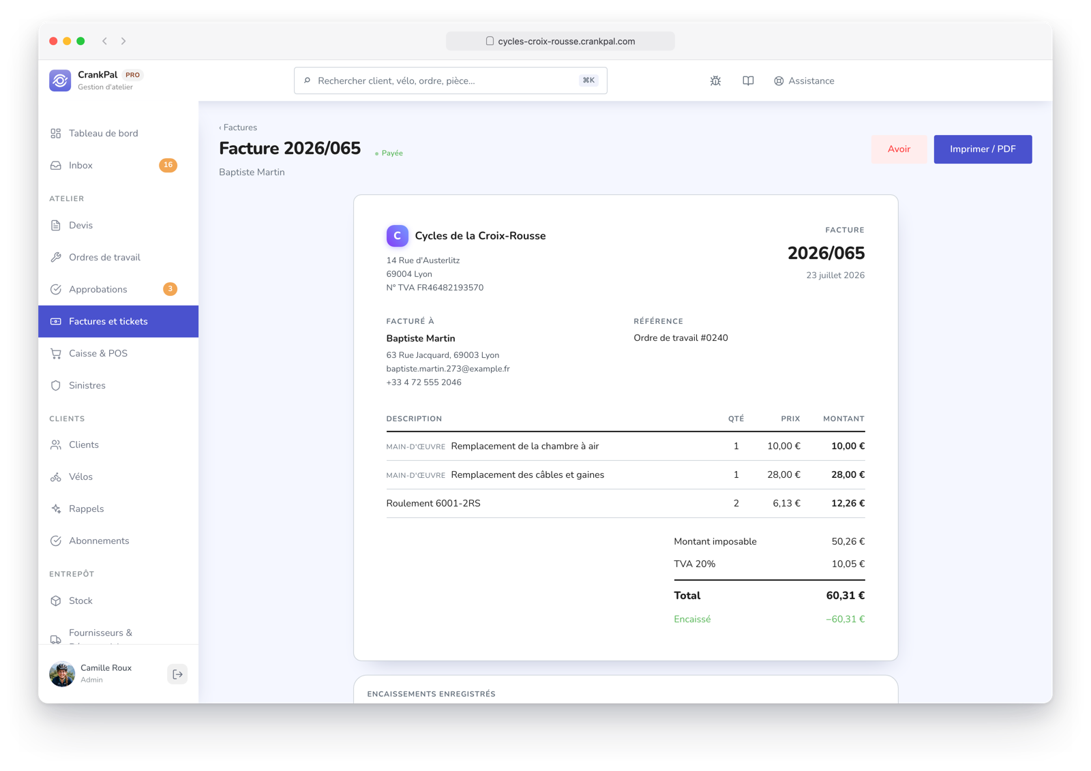The width and height of the screenshot is (1091, 771).
Task: Click the Avoir button
Action: tap(899, 149)
